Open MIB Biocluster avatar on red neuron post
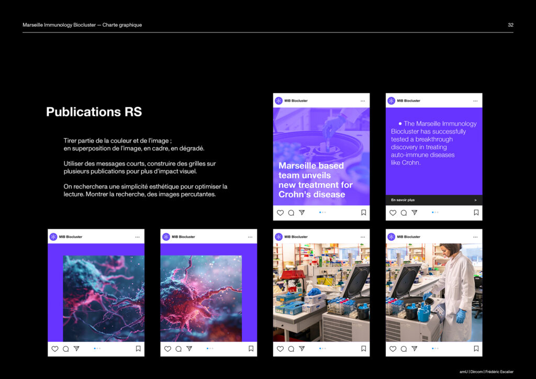536x379 pixels. pos(166,237)
